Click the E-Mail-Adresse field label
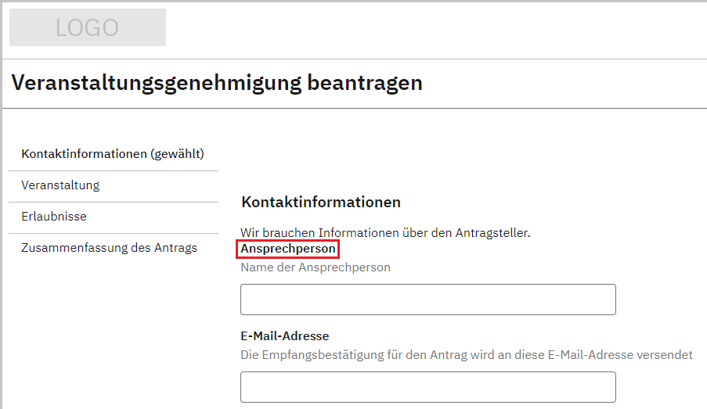Image resolution: width=707 pixels, height=409 pixels. [284, 336]
